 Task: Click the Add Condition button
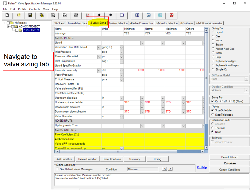64,159
